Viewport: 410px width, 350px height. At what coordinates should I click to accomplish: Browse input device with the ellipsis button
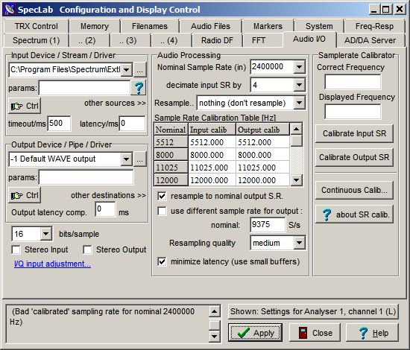pos(140,70)
